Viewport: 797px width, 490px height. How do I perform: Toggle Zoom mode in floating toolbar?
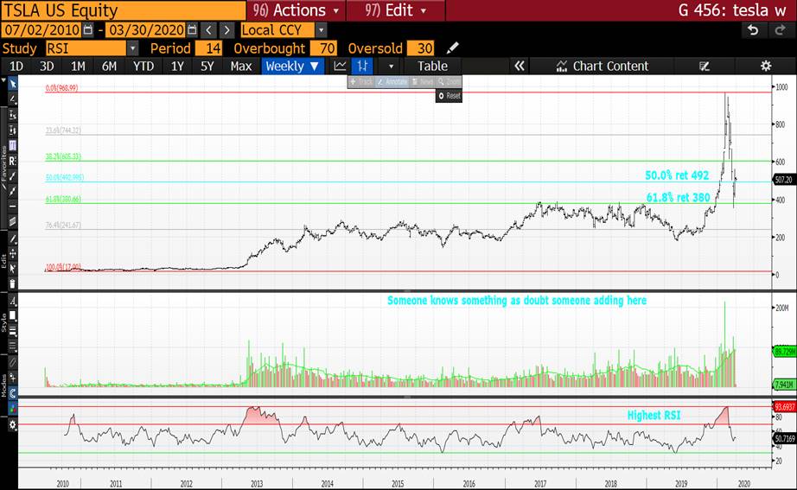[x=449, y=82]
